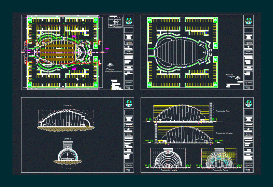Click the north arrow above Planta Arquitectonica label

click(x=110, y=65)
